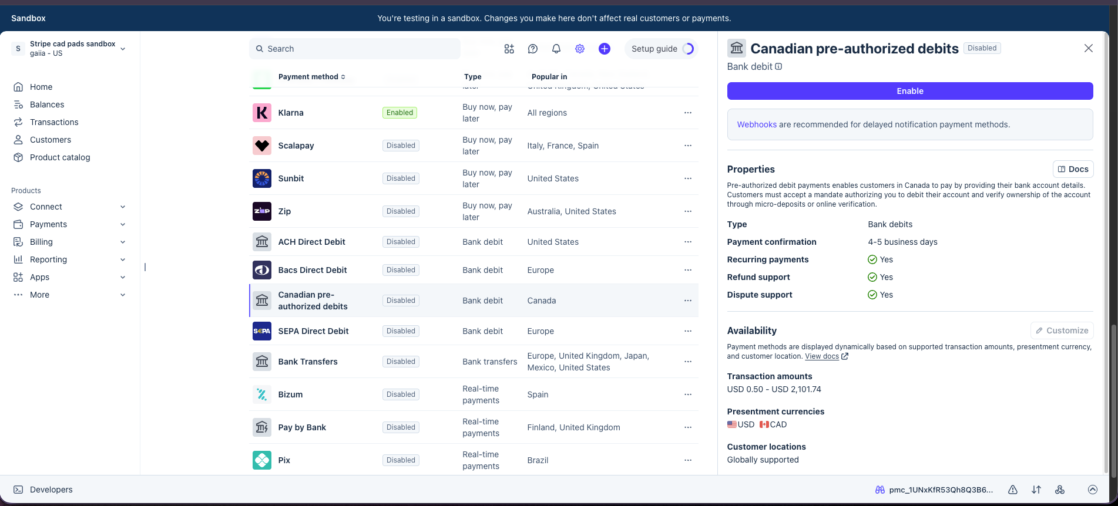Click the Klarna logo icon
The image size is (1118, 506).
[262, 113]
